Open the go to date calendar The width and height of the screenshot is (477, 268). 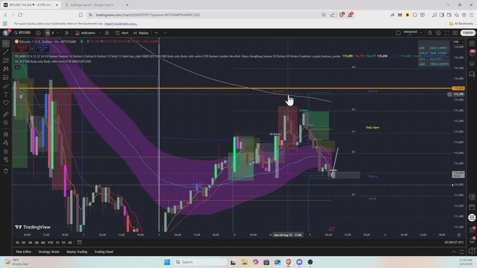pyautogui.click(x=79, y=242)
